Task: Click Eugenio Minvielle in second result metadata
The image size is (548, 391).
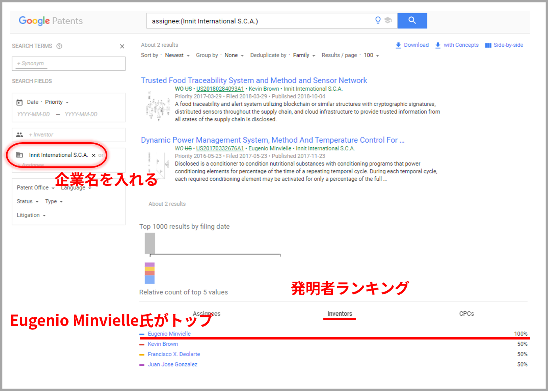Action: pos(270,149)
